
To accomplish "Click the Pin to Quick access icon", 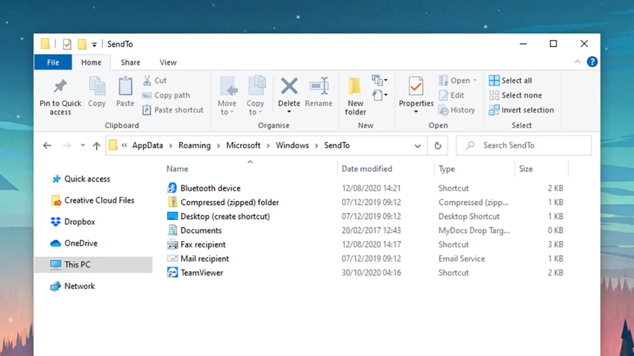I will click(60, 87).
